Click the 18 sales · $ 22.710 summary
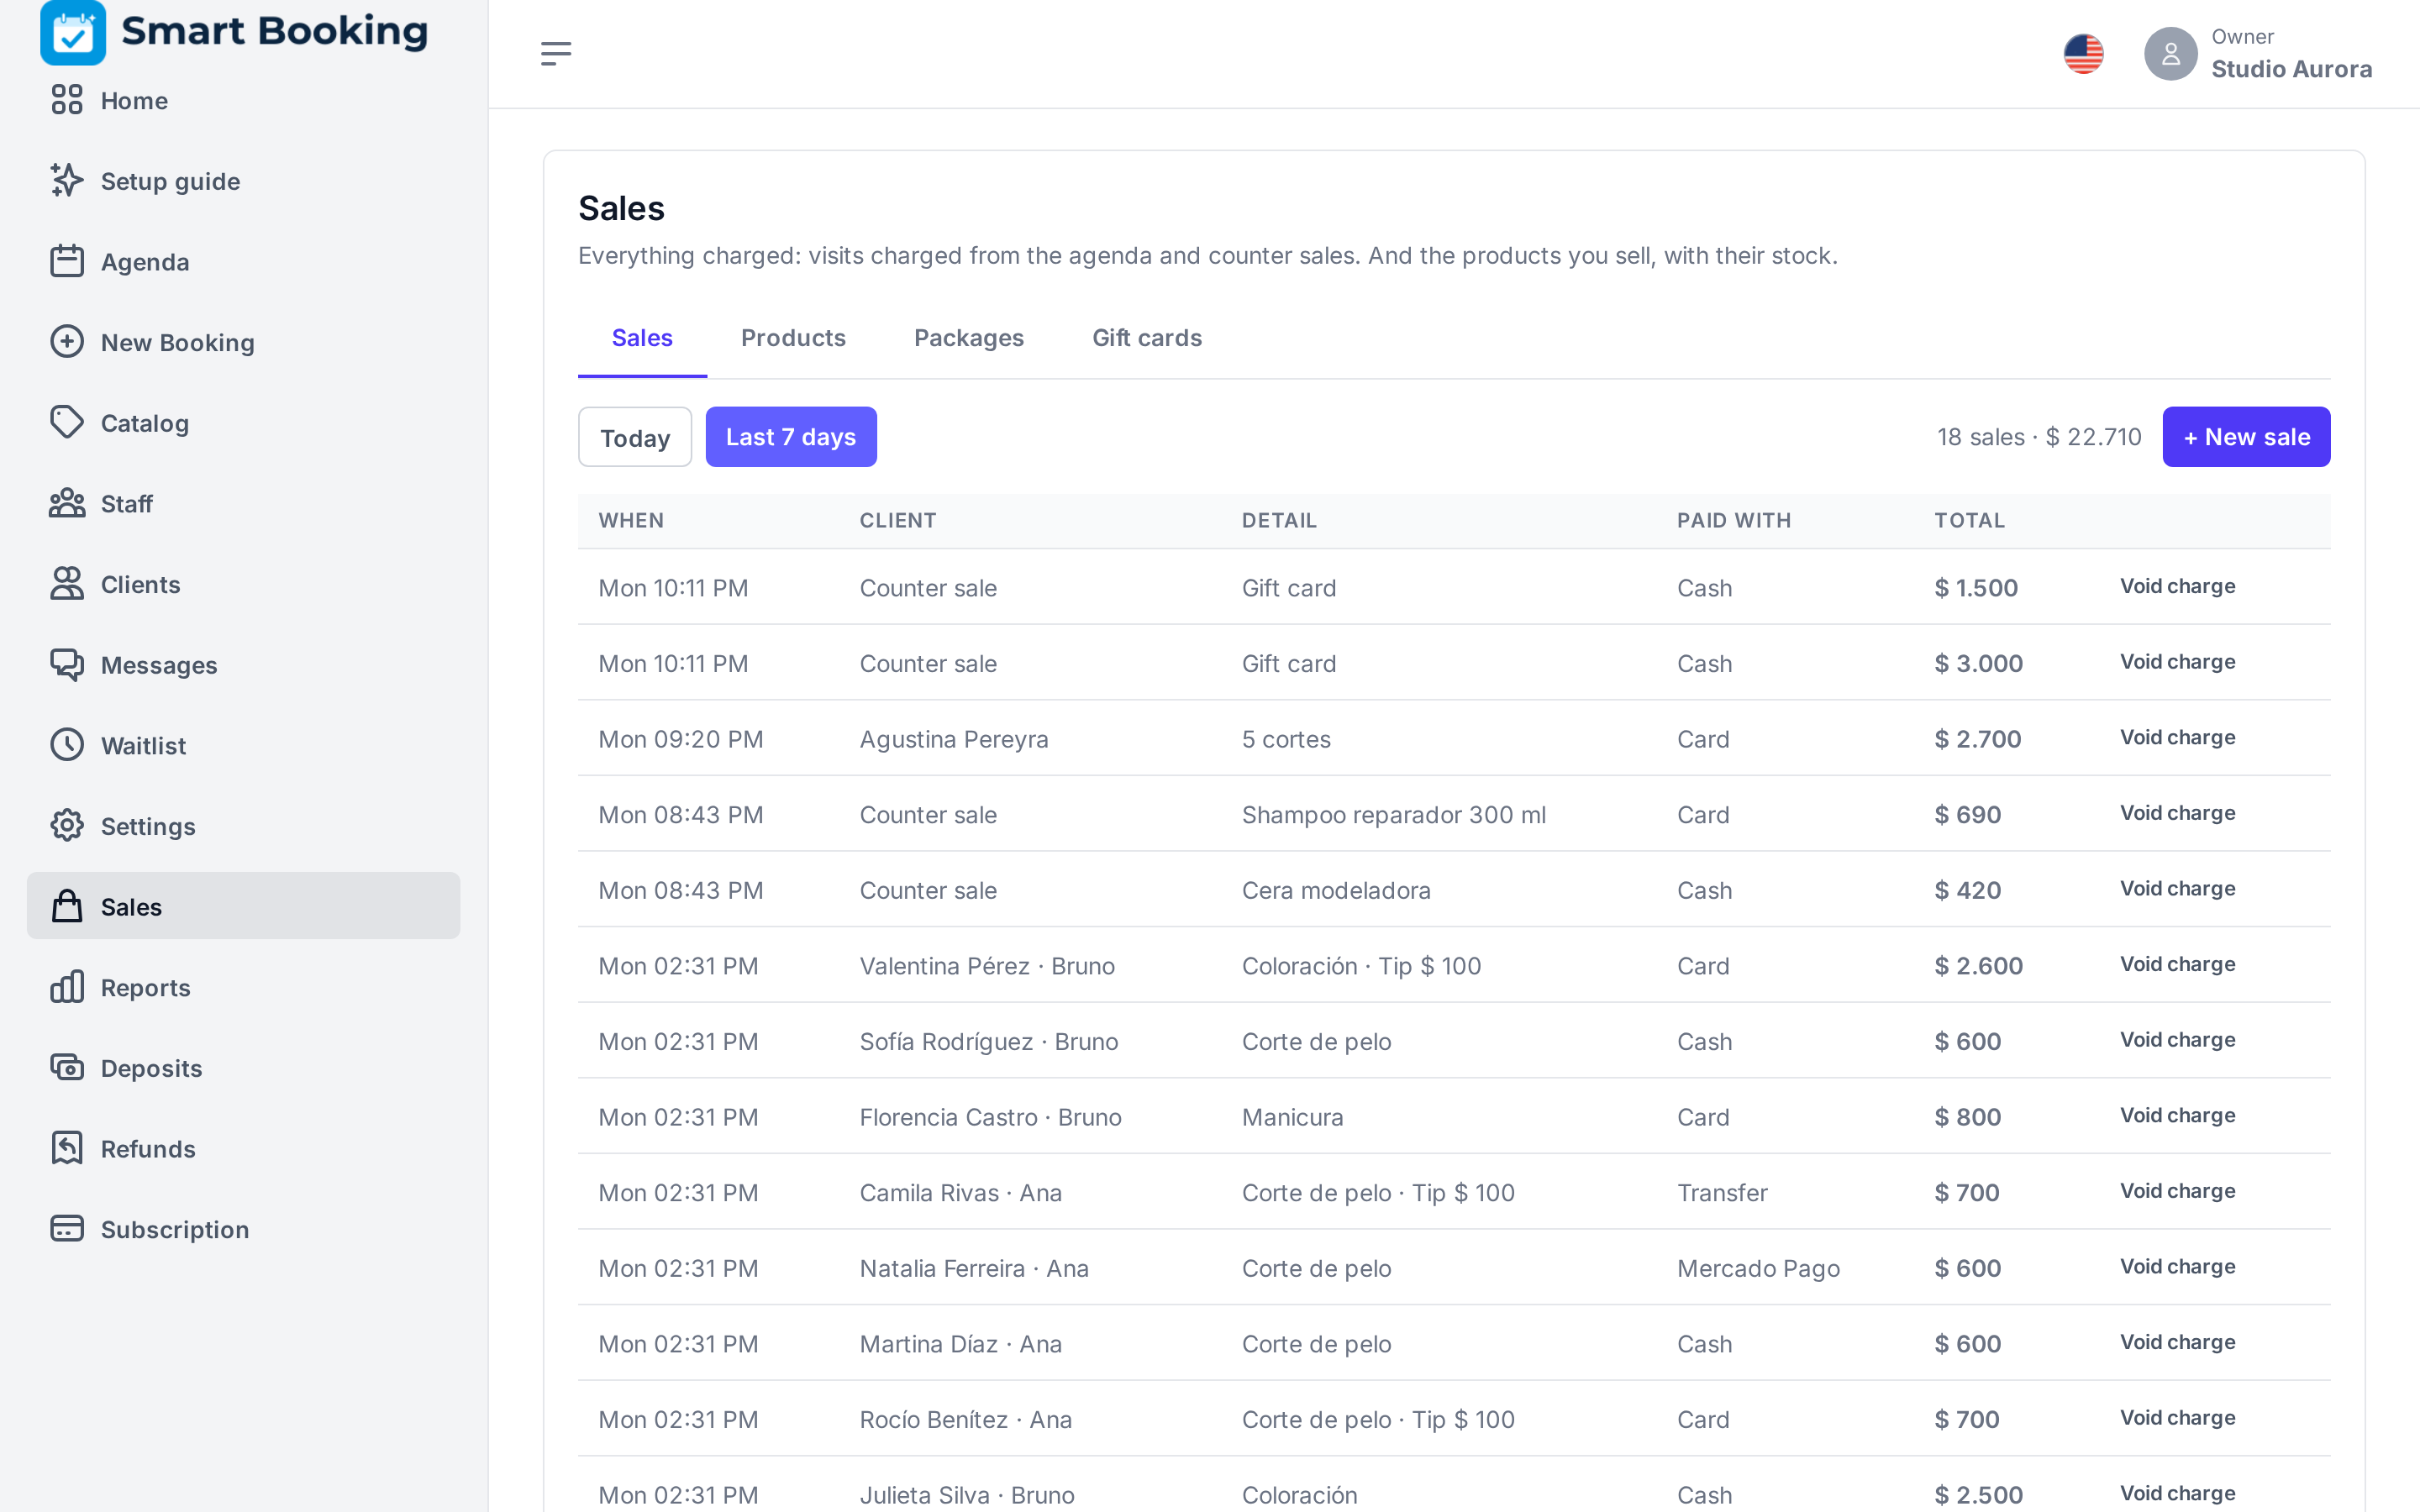 pyautogui.click(x=2039, y=437)
